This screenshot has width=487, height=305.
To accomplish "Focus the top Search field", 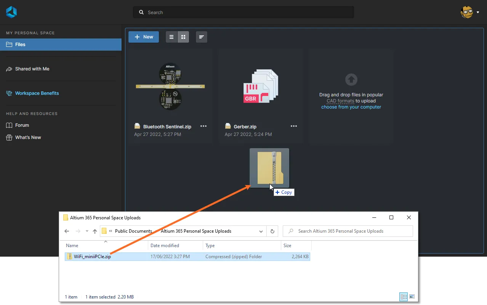I will [243, 12].
